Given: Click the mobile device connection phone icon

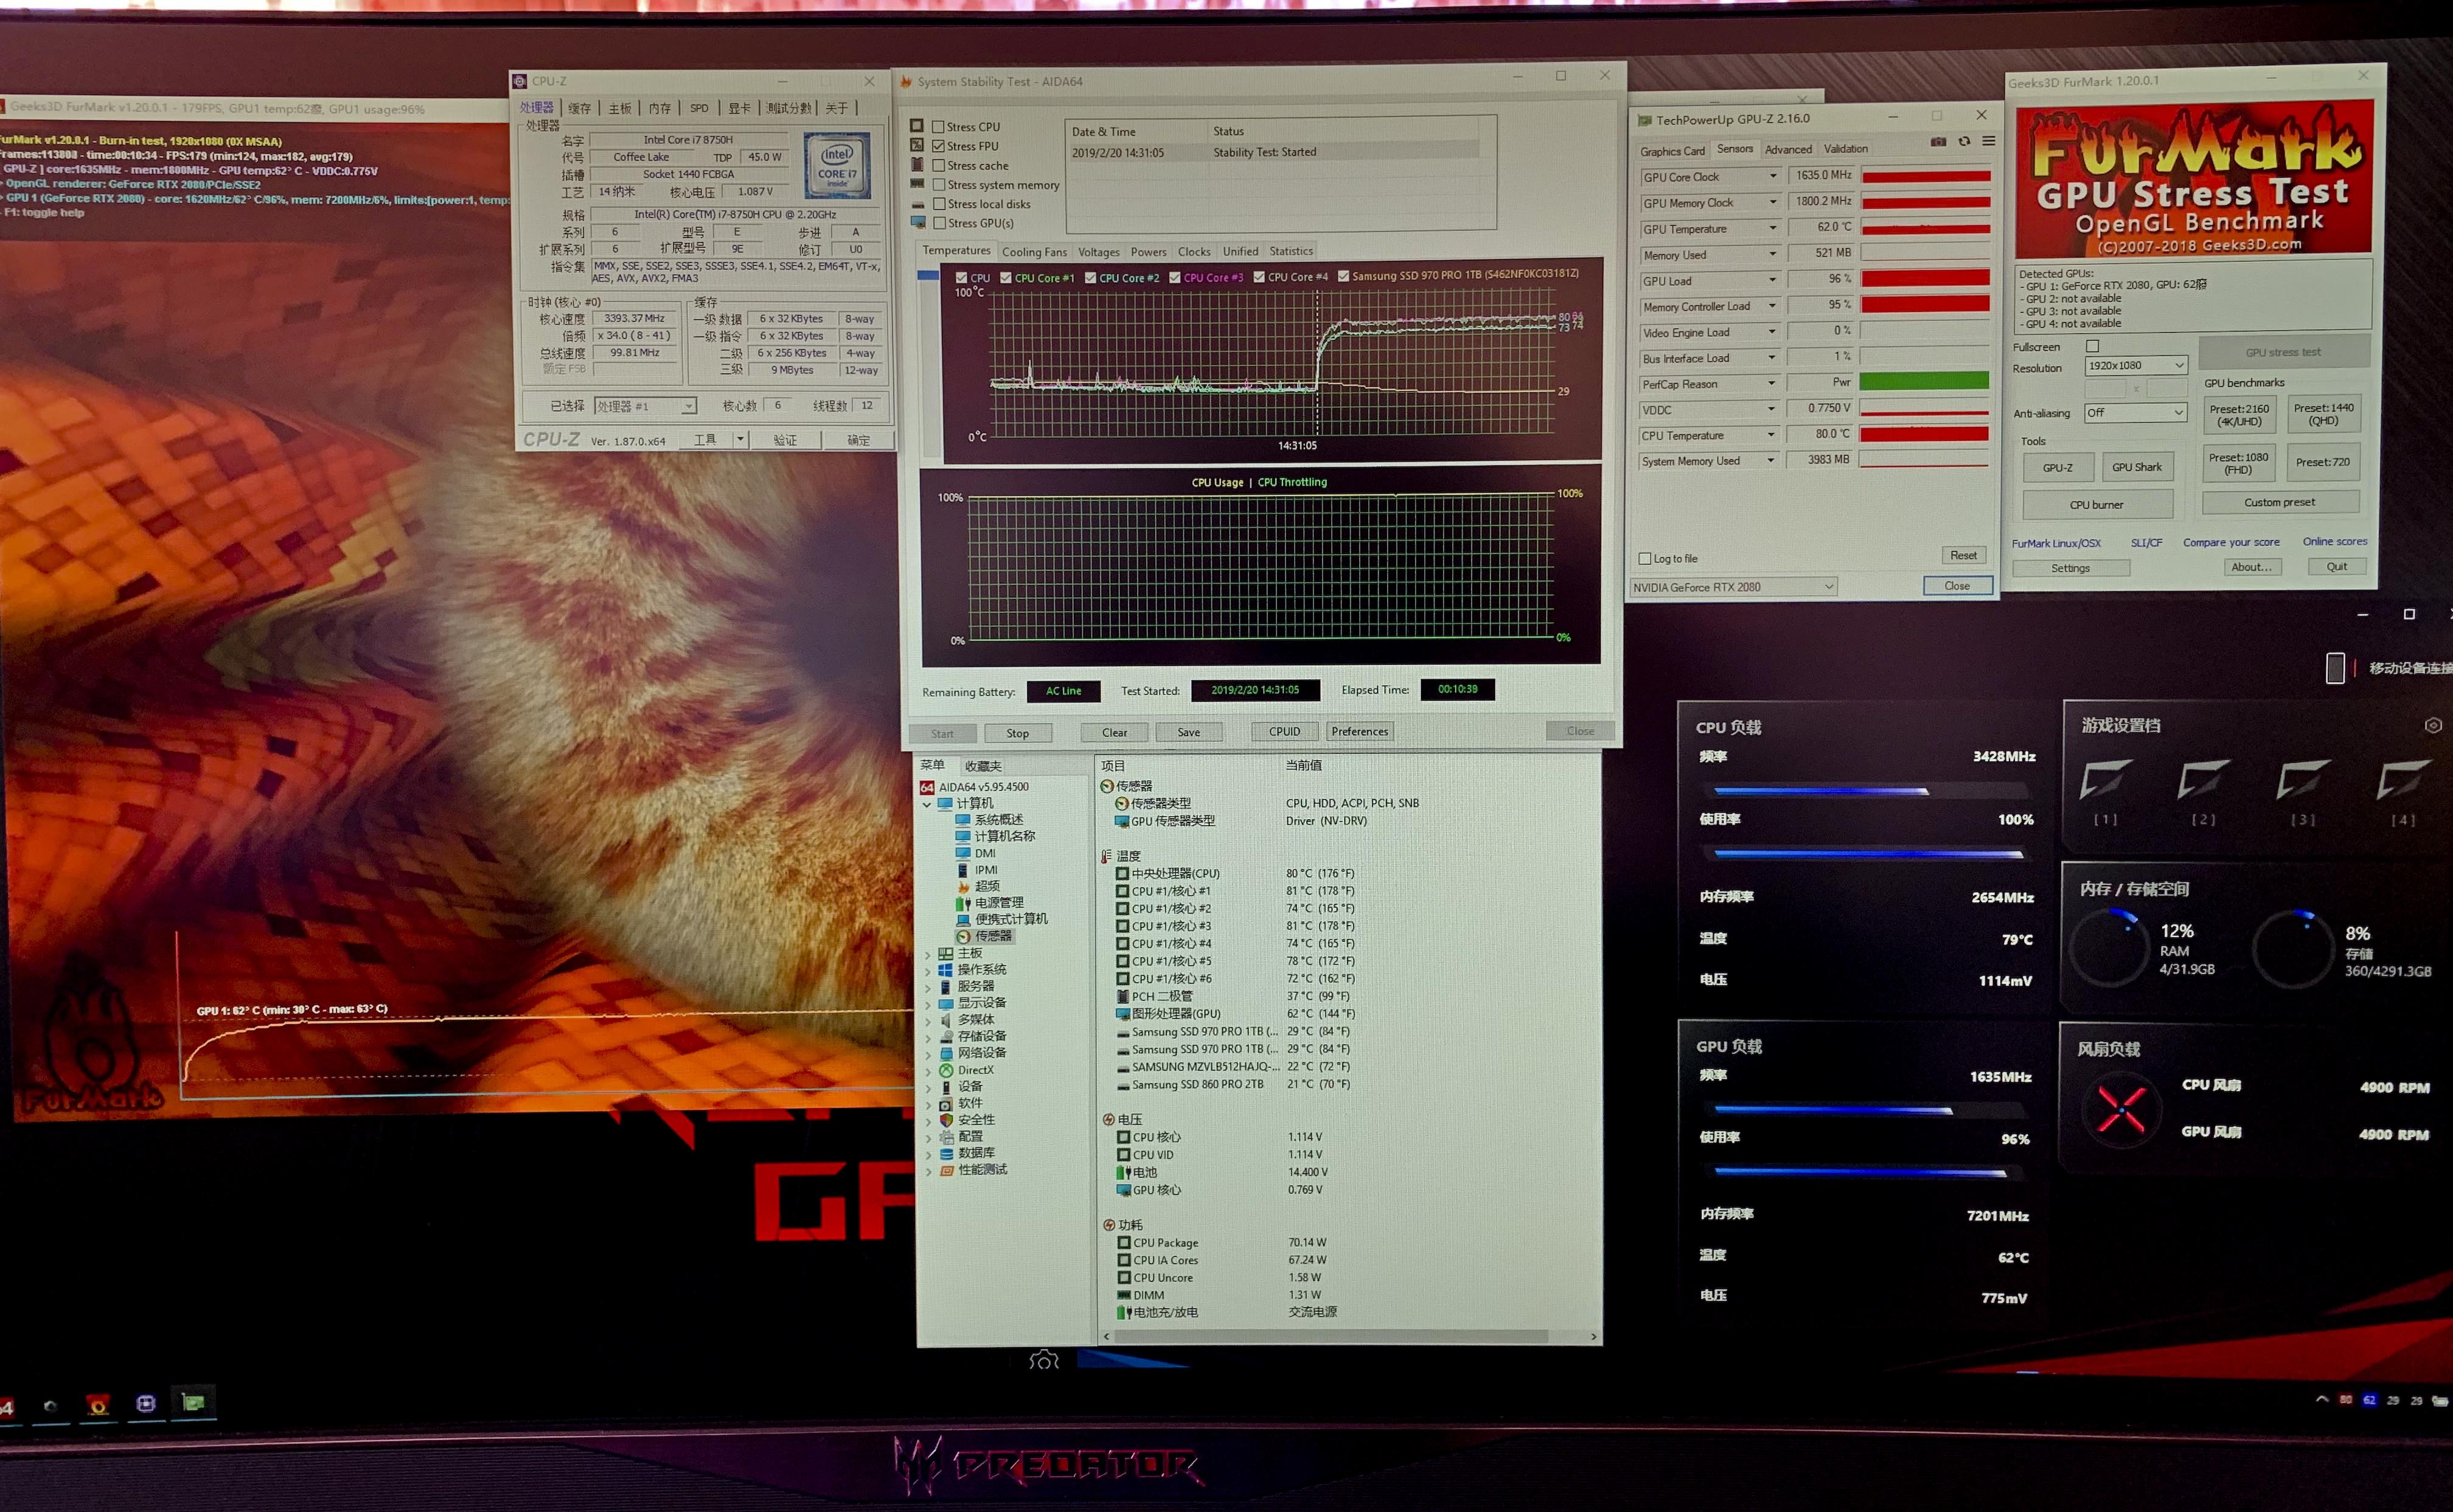Looking at the screenshot, I should (2335, 668).
